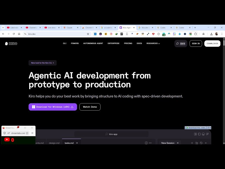Open the Docs nav item

point(139,43)
